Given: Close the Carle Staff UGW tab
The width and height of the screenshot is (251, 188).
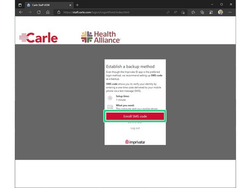Looking at the screenshot, I should pyautogui.click(x=70, y=5).
